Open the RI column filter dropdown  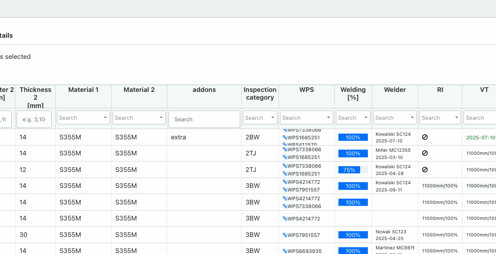tap(440, 118)
